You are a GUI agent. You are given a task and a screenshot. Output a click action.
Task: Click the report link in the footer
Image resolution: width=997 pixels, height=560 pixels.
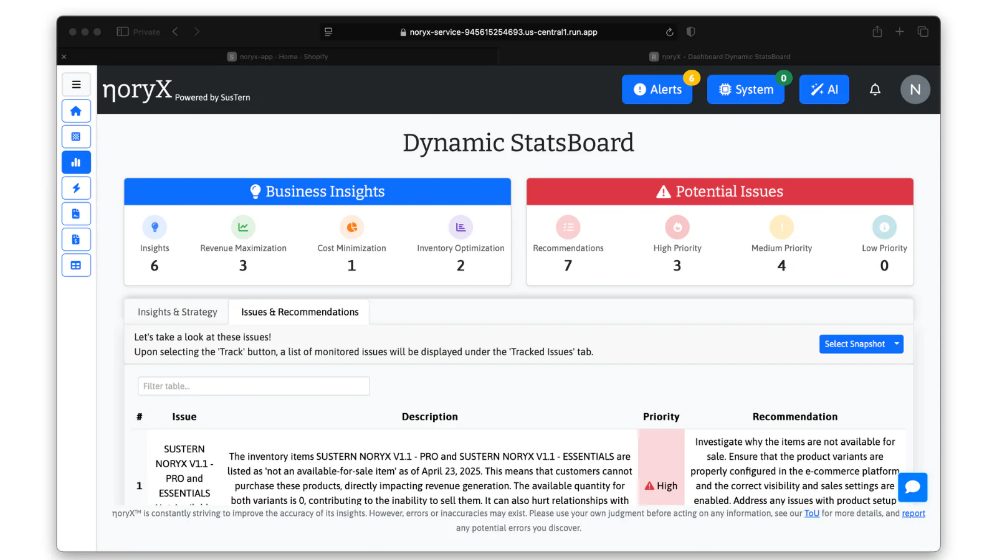pyautogui.click(x=914, y=513)
